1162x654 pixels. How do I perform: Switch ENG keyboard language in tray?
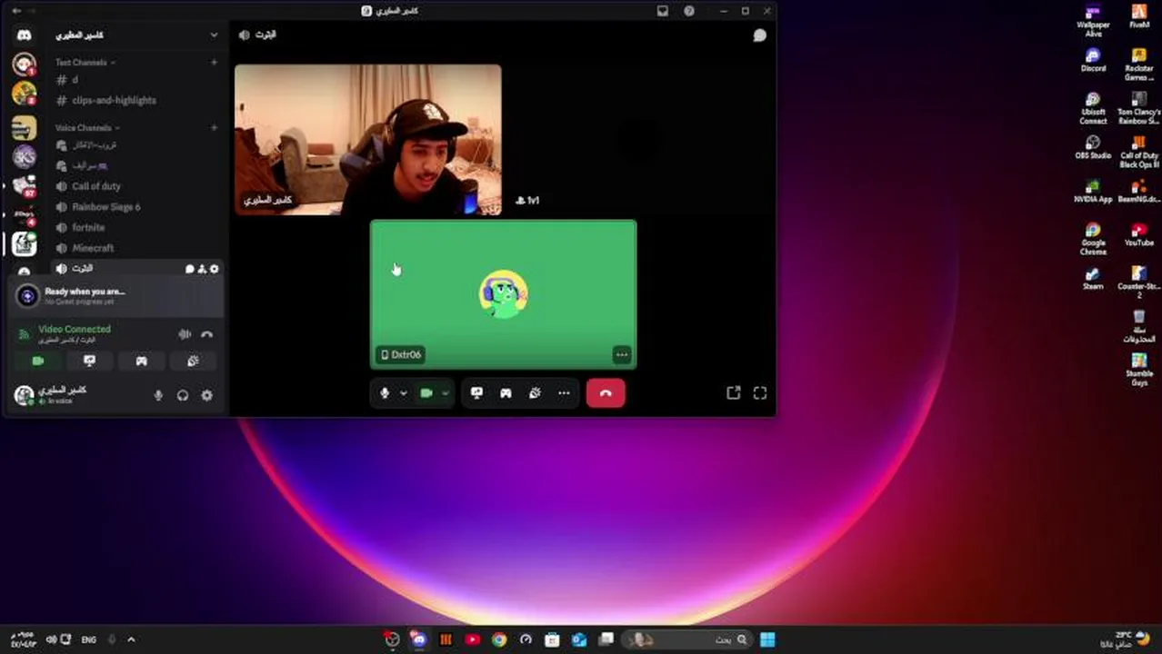(88, 639)
